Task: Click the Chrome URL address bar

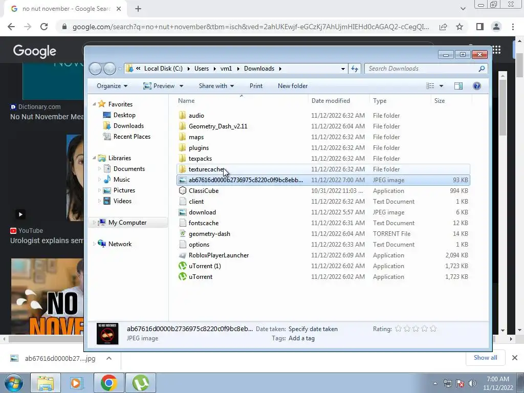Action: pos(251,27)
